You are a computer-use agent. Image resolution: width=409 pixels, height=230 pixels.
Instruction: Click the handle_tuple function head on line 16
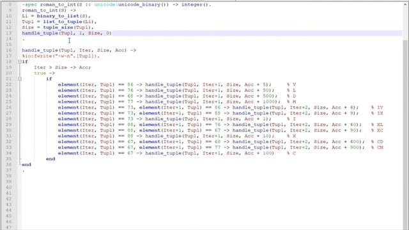point(79,50)
